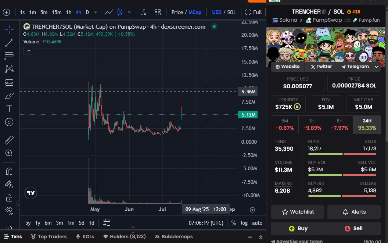Toggle log scale

(244, 223)
